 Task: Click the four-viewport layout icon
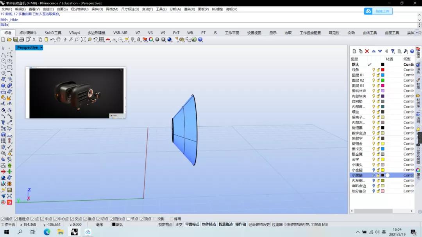pyautogui.click(x=102, y=39)
